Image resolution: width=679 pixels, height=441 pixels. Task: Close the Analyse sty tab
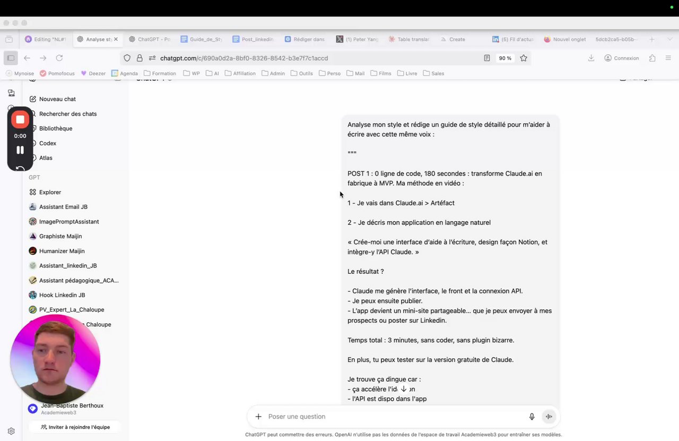pos(116,39)
